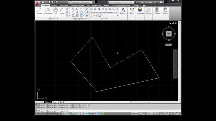
Task: Click the Autodesk Exchange X icon
Action: (x=156, y=2)
